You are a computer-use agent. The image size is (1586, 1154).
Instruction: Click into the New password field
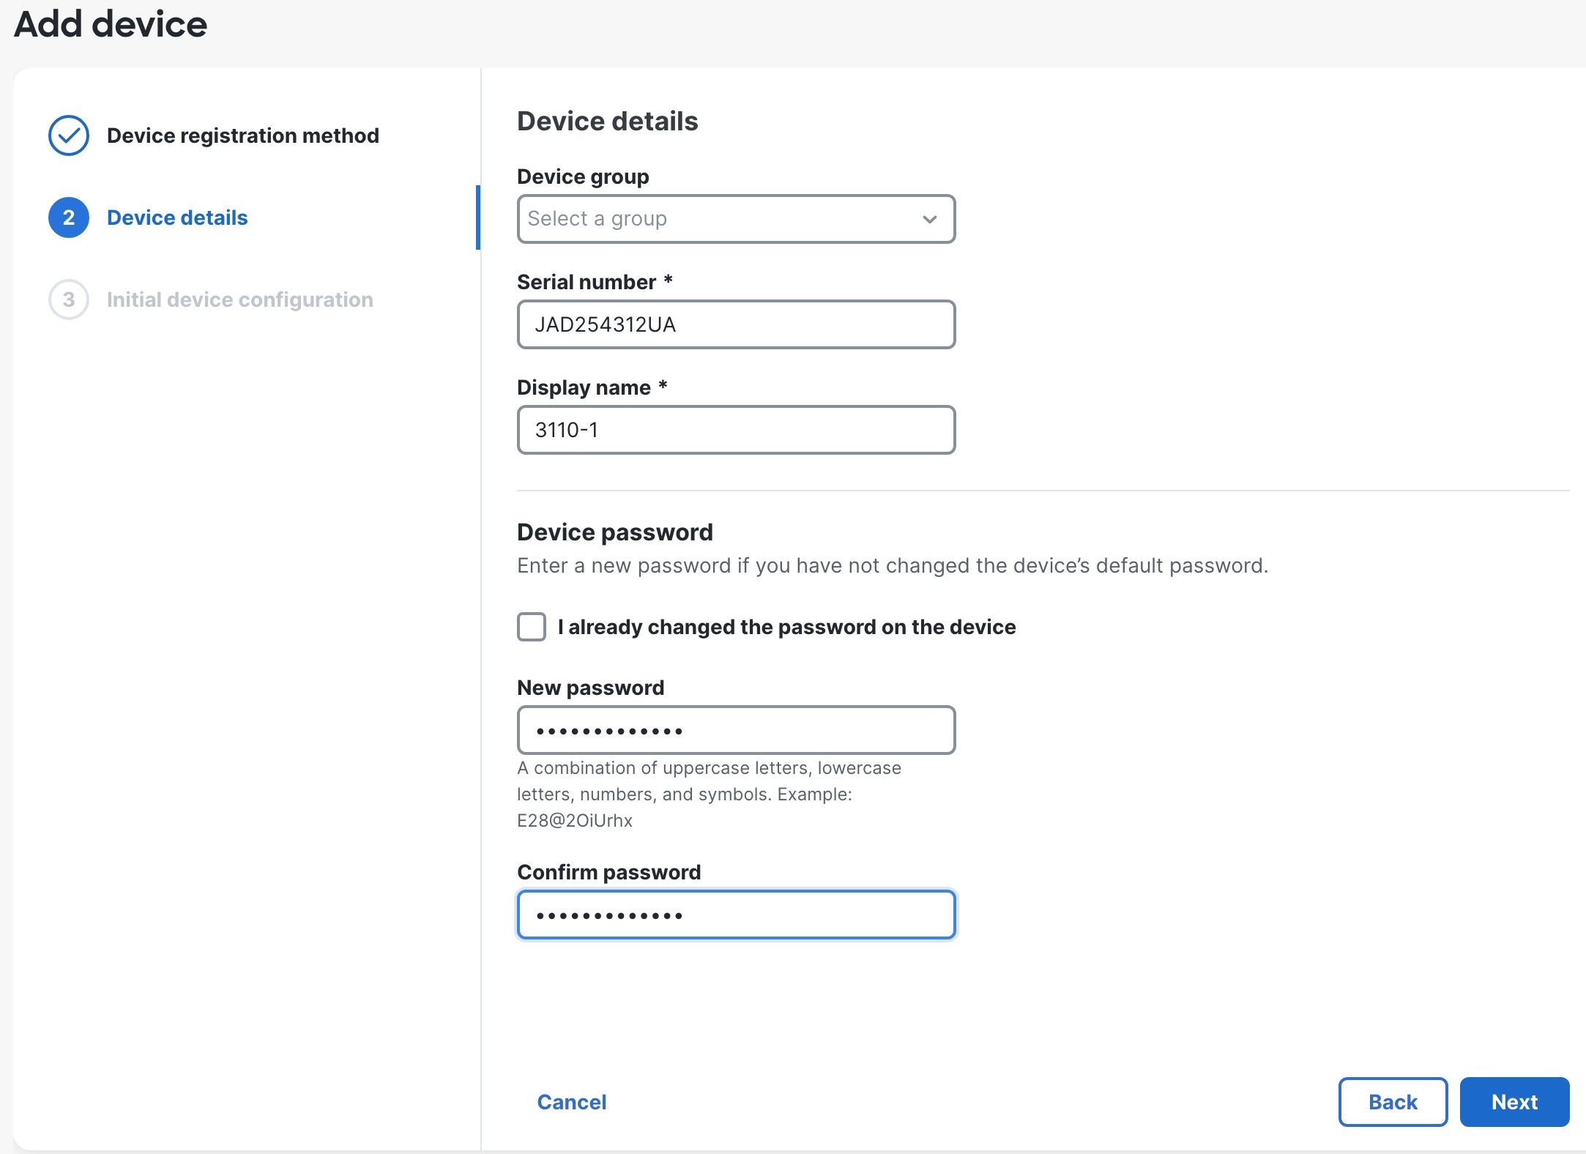coord(736,730)
